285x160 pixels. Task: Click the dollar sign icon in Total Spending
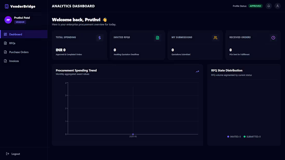tap(99, 38)
